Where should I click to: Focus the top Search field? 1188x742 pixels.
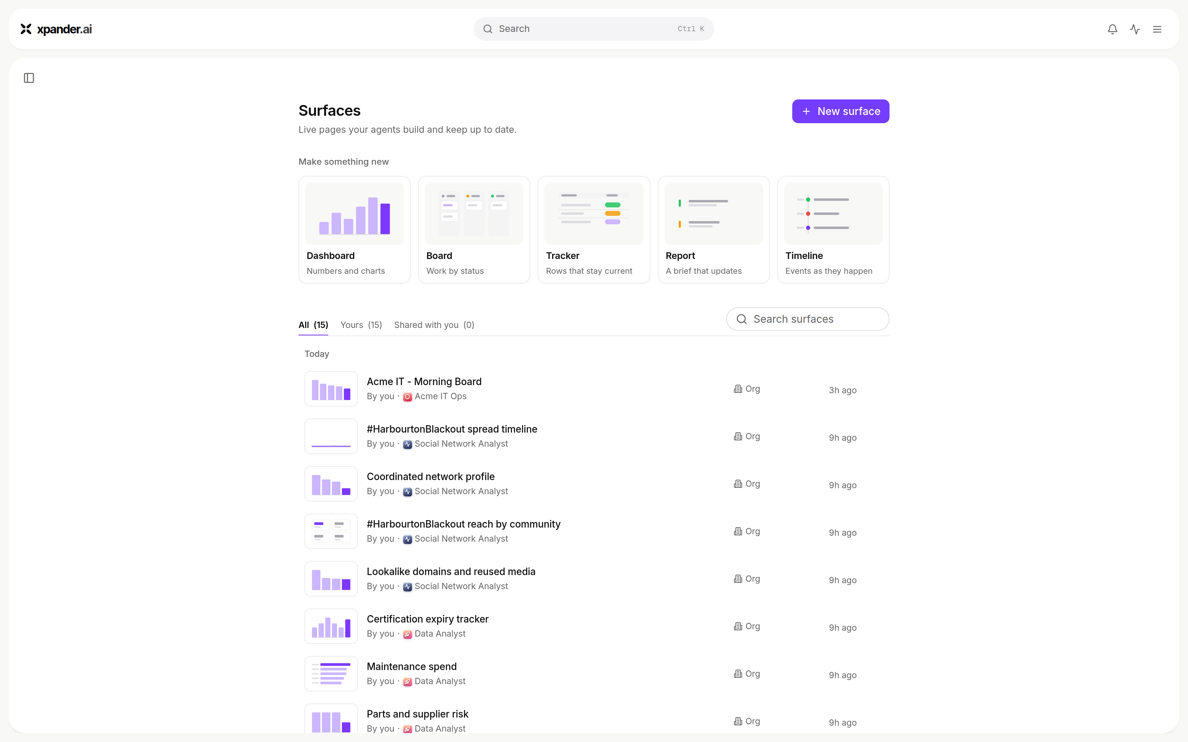(594, 29)
